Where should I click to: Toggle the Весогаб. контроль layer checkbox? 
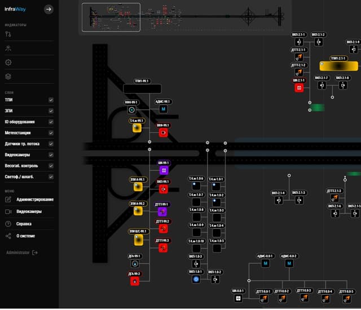point(51,166)
